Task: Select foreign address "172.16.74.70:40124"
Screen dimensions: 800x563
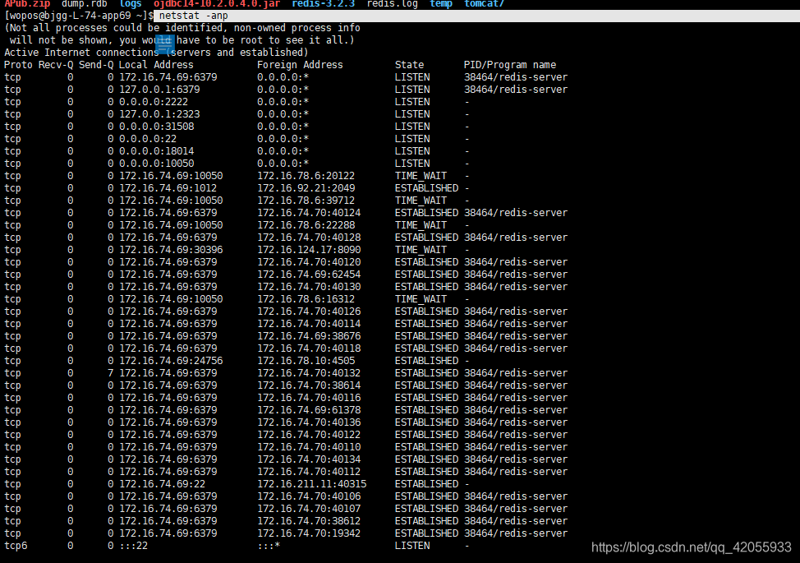Action: (309, 213)
